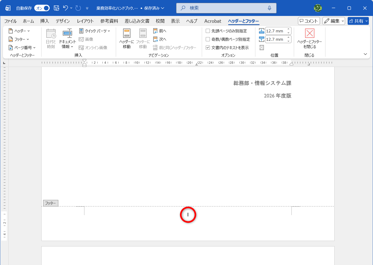Screen dimensions: 373x265
Task: Open the 編集 mode dropdown
Action: (334, 21)
